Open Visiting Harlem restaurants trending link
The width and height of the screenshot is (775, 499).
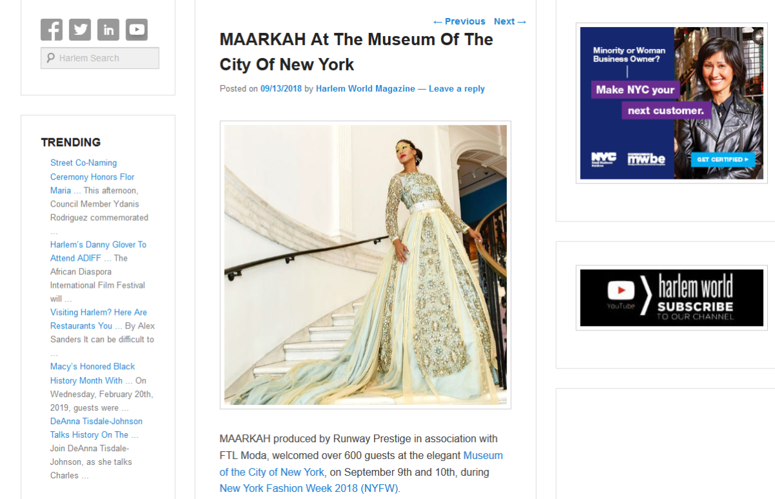tap(98, 319)
